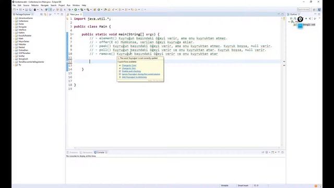Expand the Diziler project

[14, 24]
